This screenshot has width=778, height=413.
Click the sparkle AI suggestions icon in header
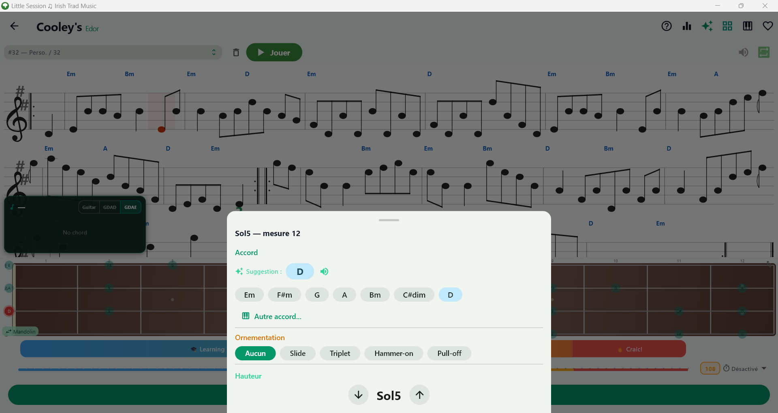tap(707, 26)
